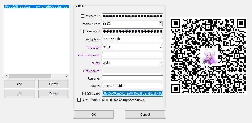Focus the masked Password field

pos(133,31)
